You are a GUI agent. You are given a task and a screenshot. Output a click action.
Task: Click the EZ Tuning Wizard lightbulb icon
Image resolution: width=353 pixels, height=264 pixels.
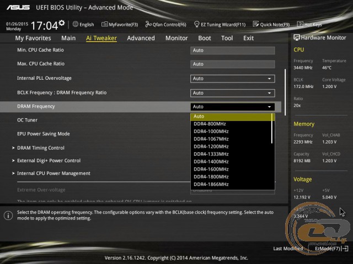(196, 24)
